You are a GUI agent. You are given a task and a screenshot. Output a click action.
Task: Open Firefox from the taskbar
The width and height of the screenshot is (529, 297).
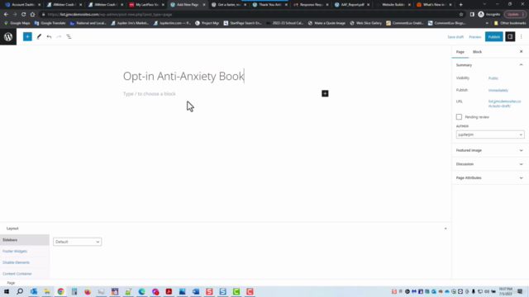[x=88, y=291]
